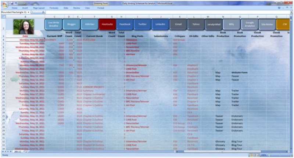Click the blue Twitter button

pyautogui.click(x=143, y=24)
